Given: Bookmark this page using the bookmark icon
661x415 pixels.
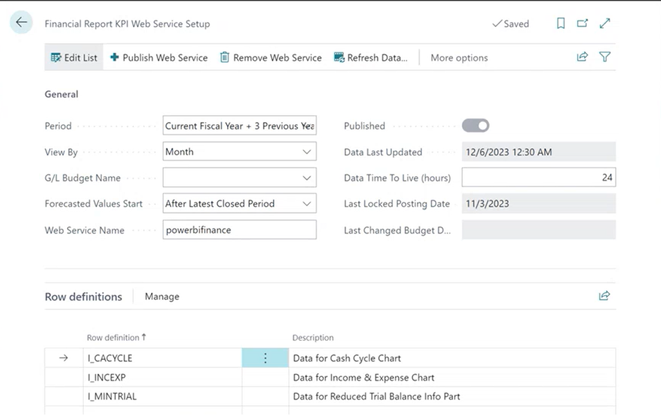Looking at the screenshot, I should click(560, 23).
